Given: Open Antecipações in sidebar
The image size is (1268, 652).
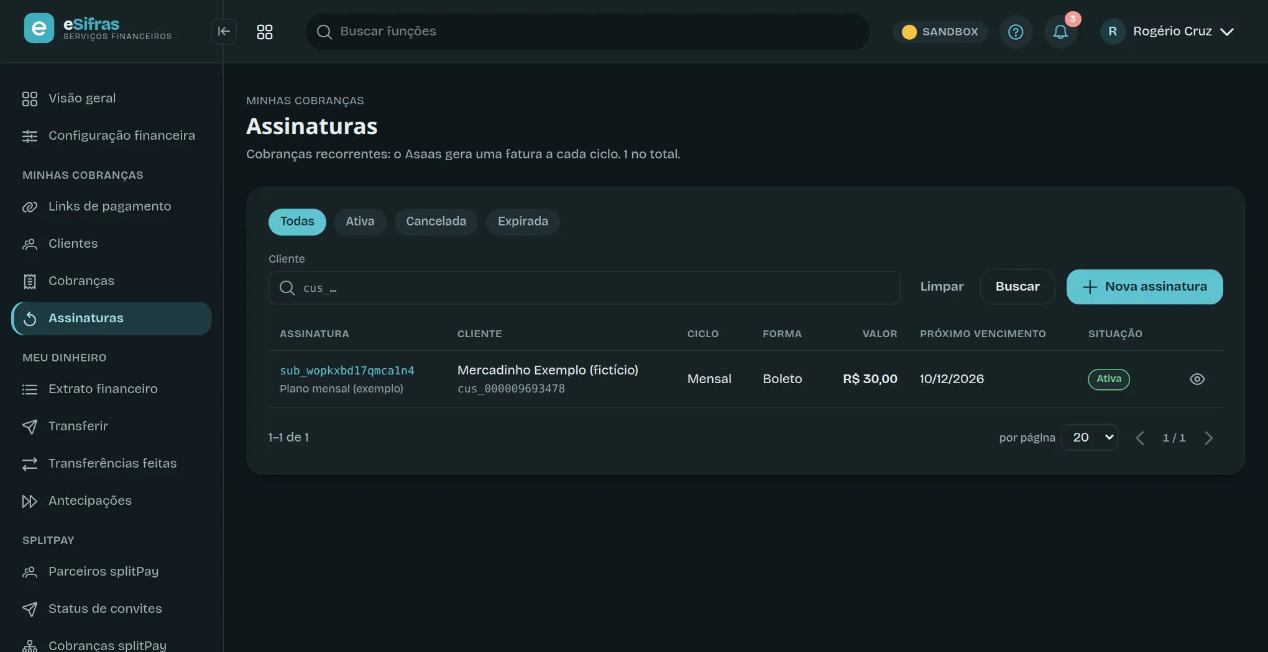Looking at the screenshot, I should click(x=112, y=501).
